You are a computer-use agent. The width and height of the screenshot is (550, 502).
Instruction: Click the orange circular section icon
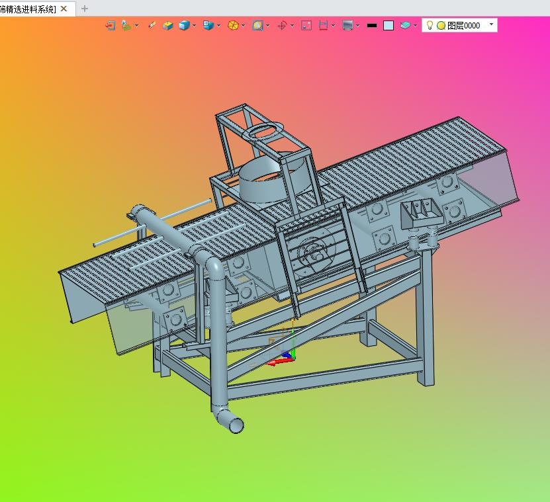pyautogui.click(x=233, y=25)
